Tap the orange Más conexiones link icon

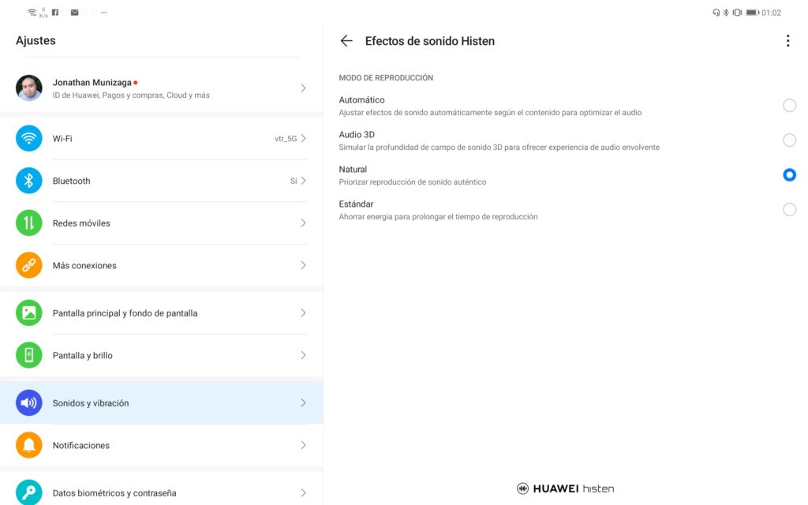pyautogui.click(x=29, y=266)
